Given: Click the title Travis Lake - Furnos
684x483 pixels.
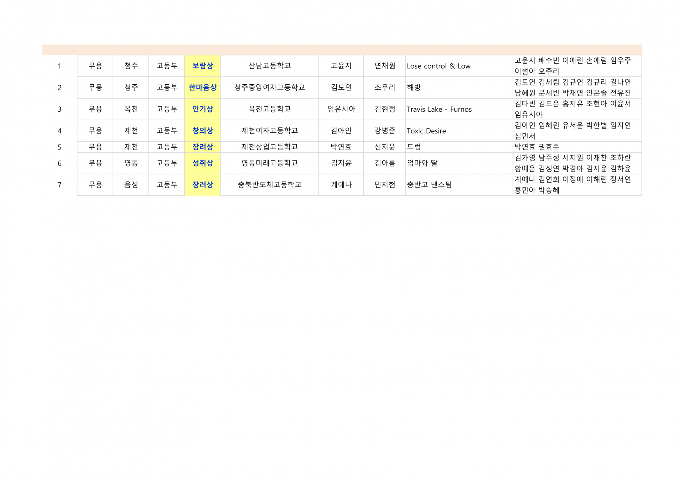Looking at the screenshot, I should click(439, 109).
